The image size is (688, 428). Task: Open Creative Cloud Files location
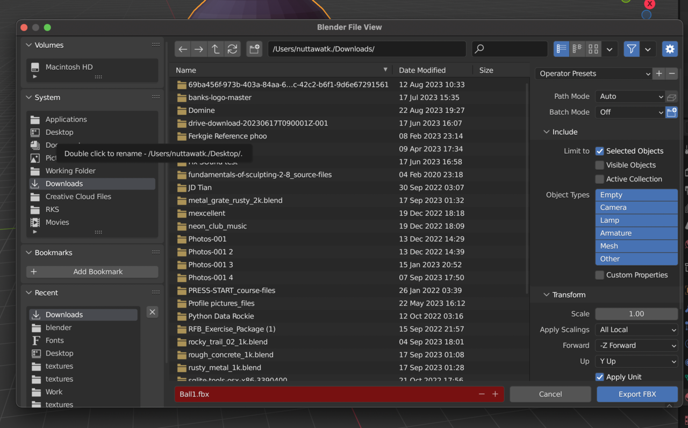coord(92,197)
